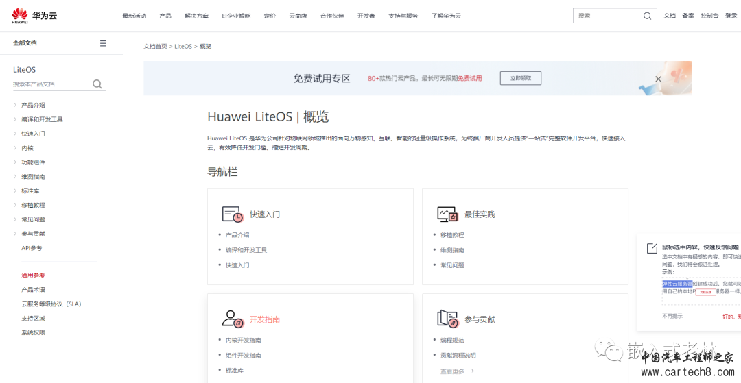Click the 快速入门 card icon
The width and height of the screenshot is (741, 383).
click(x=232, y=214)
